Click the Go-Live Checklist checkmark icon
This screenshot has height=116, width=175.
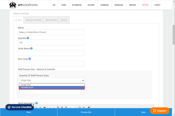point(9,107)
